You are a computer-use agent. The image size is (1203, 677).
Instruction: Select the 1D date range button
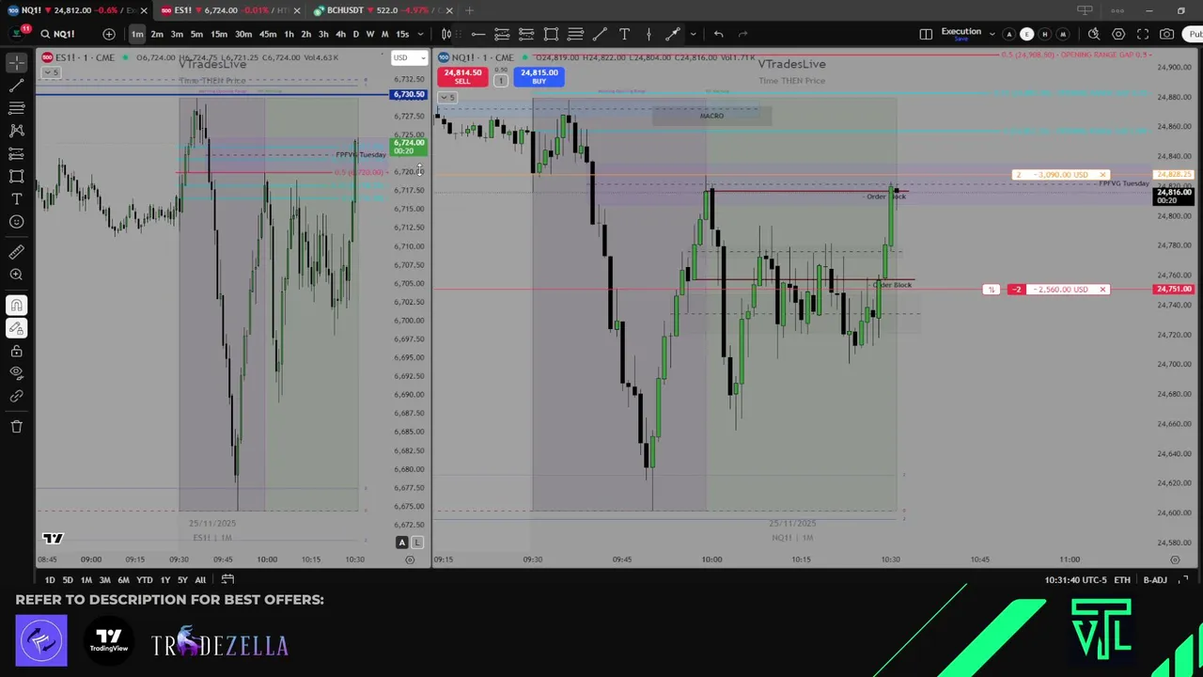50,580
